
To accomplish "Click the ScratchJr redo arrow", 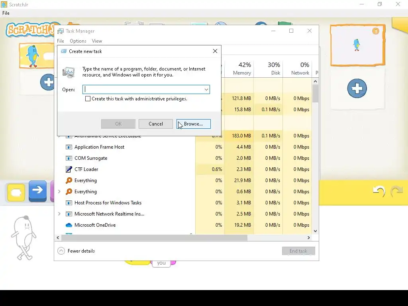I will 397,192.
